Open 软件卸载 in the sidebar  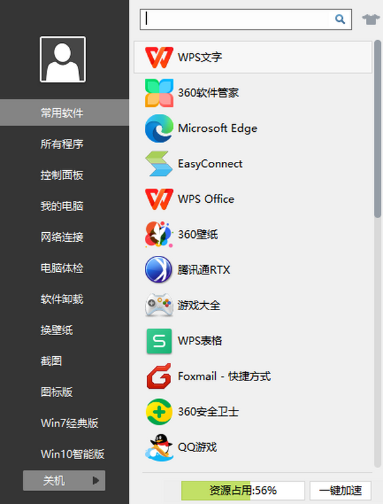pyautogui.click(x=62, y=299)
